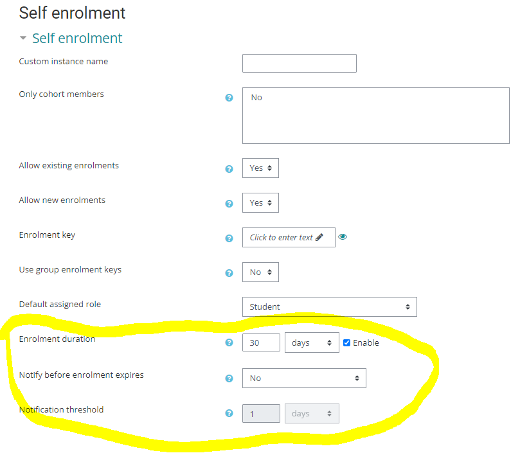Open help for Notification threshold
Image resolution: width=520 pixels, height=453 pixels.
tap(229, 413)
